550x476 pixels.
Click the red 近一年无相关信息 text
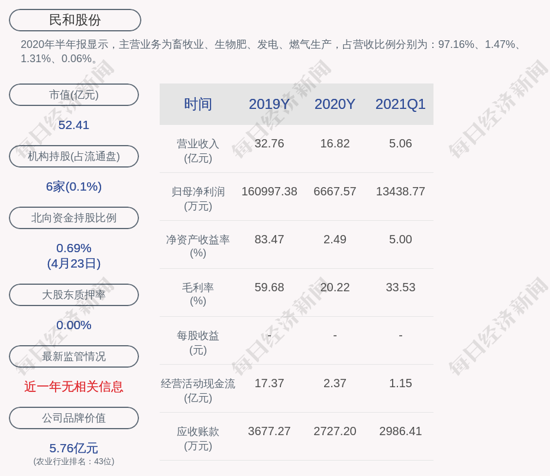(74, 387)
